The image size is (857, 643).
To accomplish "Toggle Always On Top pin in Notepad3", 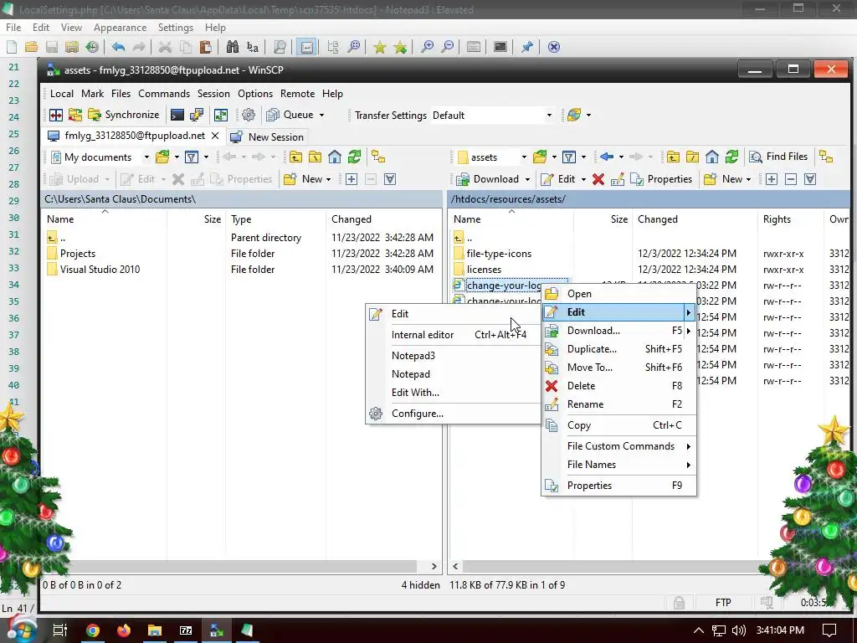I will click(x=527, y=47).
